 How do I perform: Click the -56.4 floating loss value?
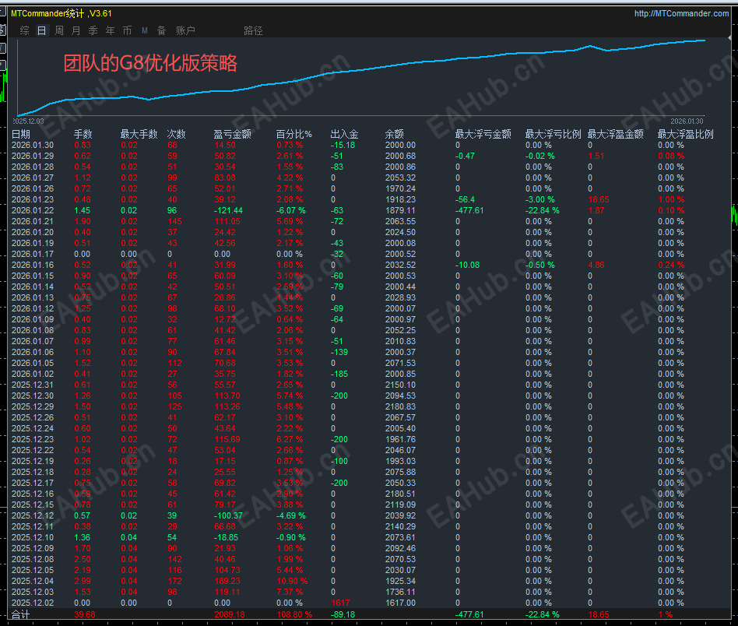click(x=465, y=199)
